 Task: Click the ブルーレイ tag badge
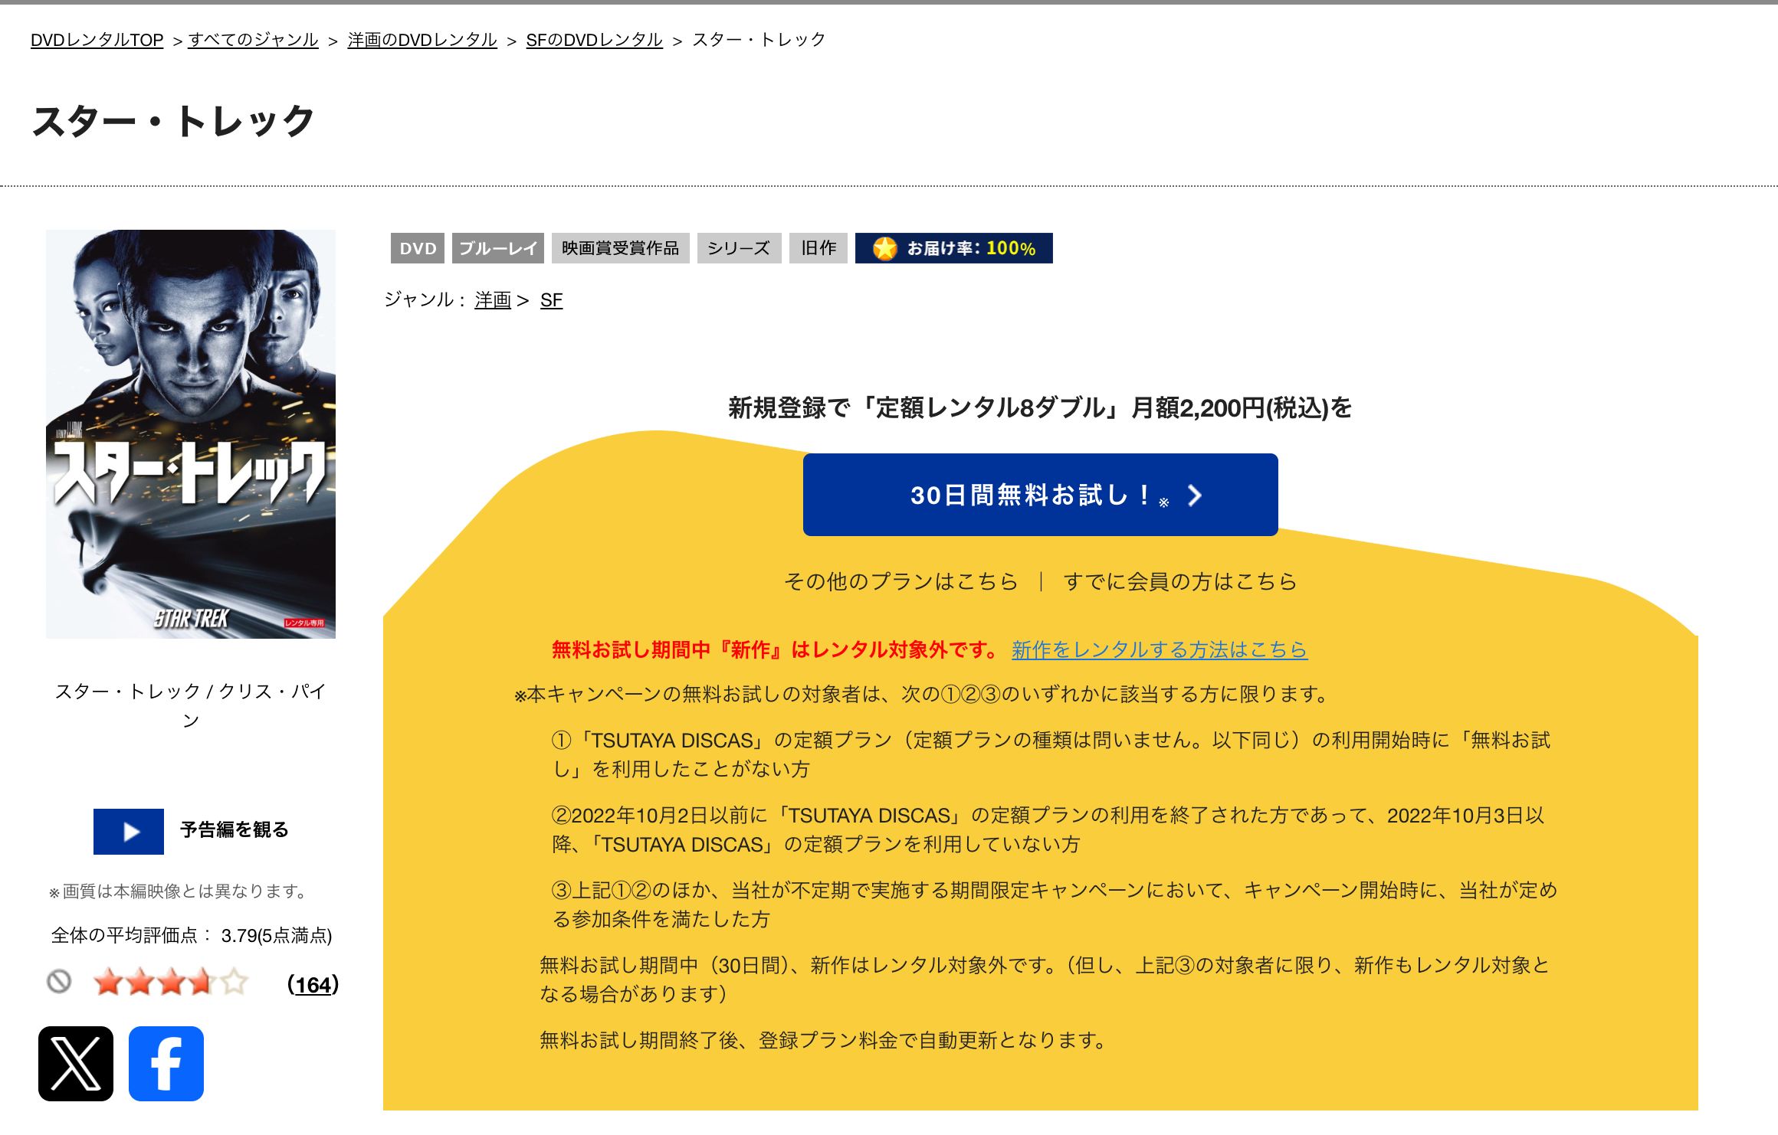pos(498,248)
